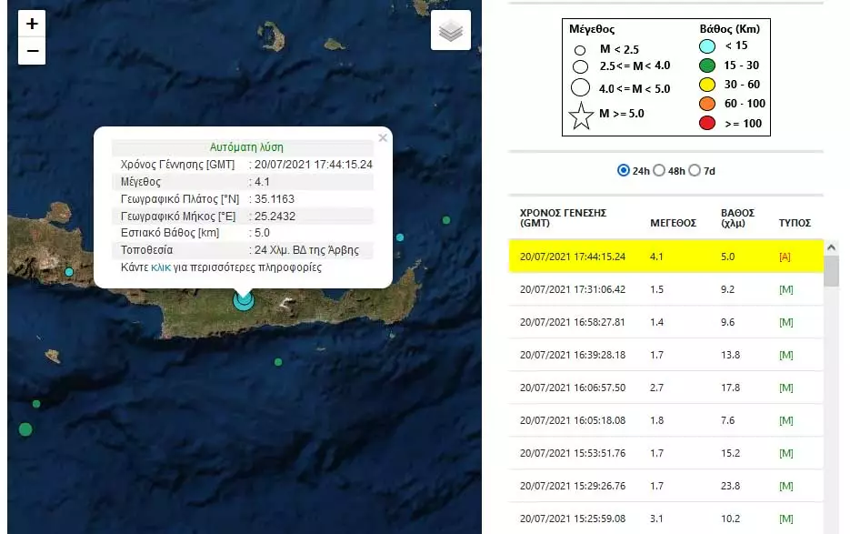850x534 pixels.
Task: Sort by ΜΕΓΕΘΟΣ column header
Action: (673, 223)
